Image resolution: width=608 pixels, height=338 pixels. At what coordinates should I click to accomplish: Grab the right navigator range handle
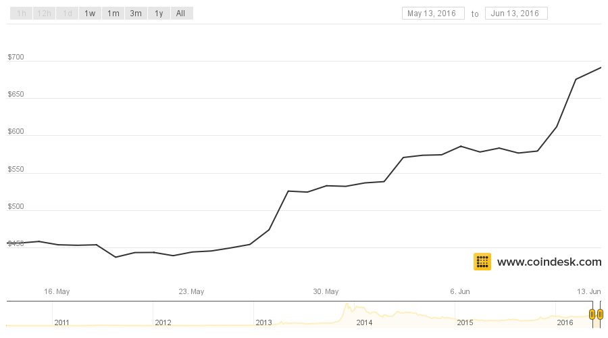click(600, 314)
